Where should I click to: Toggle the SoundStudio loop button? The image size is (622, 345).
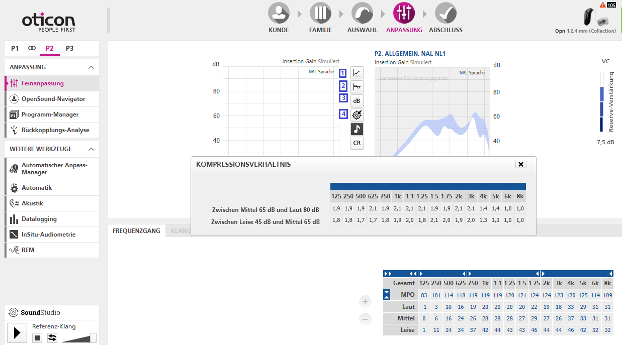(52, 338)
